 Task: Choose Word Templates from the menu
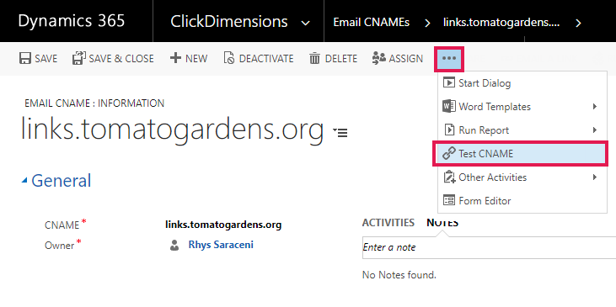tap(522, 107)
